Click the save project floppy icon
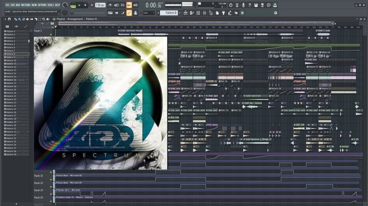Screen dimensions: 368x206 [x=256, y=5]
